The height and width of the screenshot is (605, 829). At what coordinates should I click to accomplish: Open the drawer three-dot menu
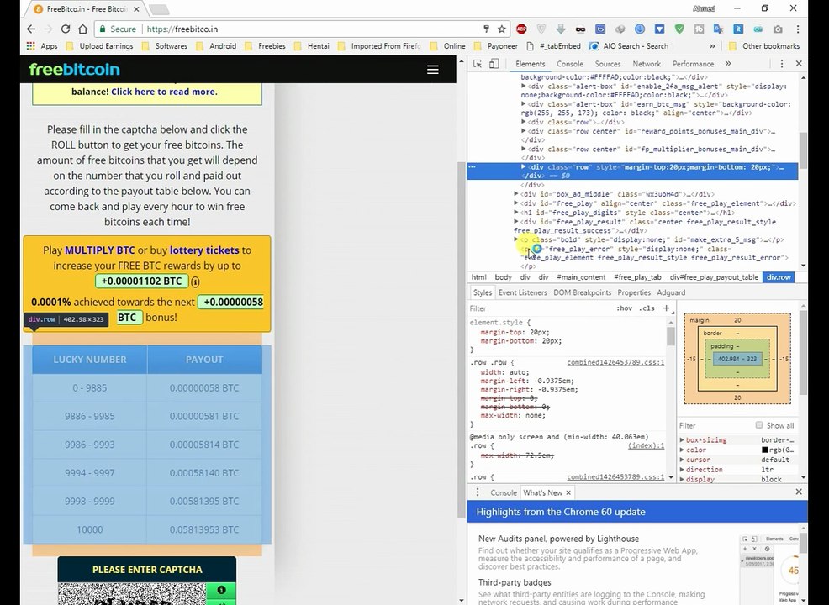coord(478,492)
